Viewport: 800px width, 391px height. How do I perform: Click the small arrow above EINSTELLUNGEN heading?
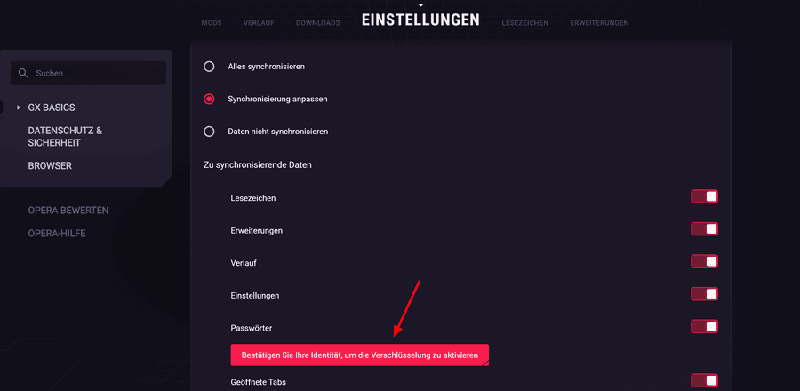(421, 5)
